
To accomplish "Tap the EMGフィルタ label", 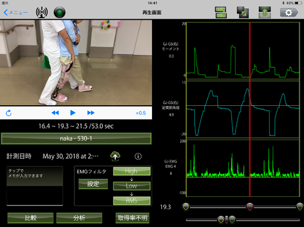I will [x=92, y=171].
